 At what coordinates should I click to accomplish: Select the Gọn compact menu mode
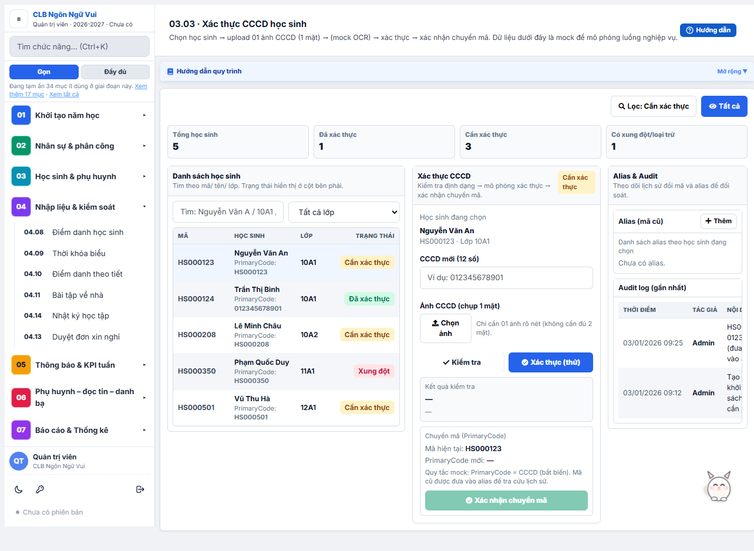(x=44, y=72)
